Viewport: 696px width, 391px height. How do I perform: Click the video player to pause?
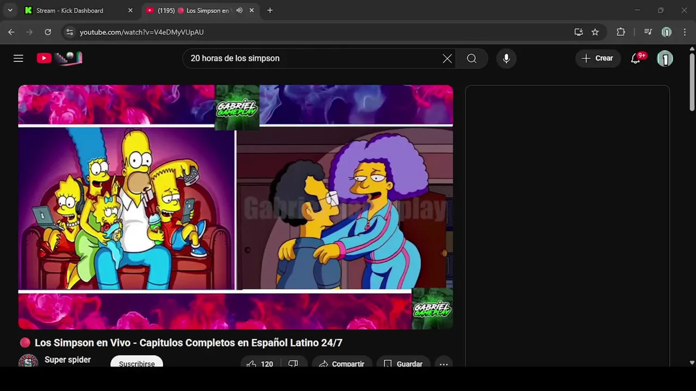point(235,207)
